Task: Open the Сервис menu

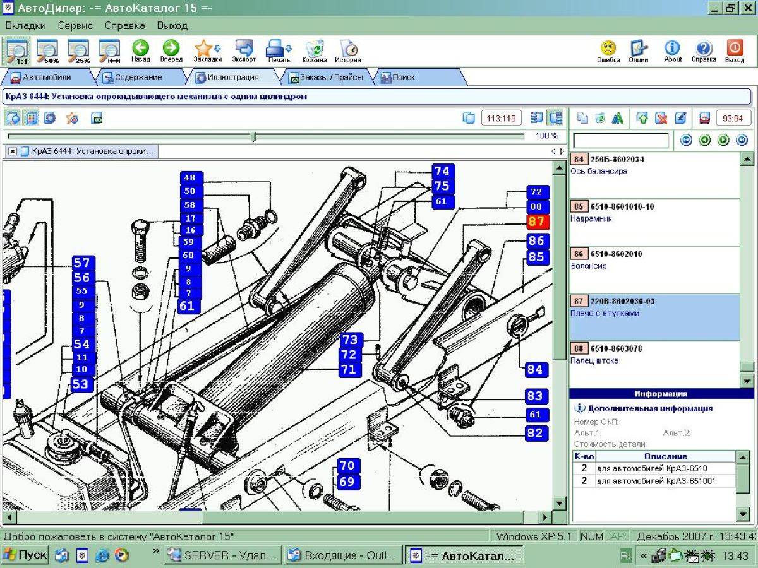Action: [75, 26]
